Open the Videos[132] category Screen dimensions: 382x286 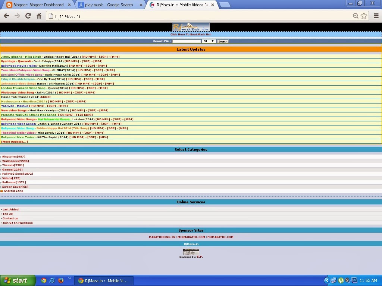(x=11, y=178)
